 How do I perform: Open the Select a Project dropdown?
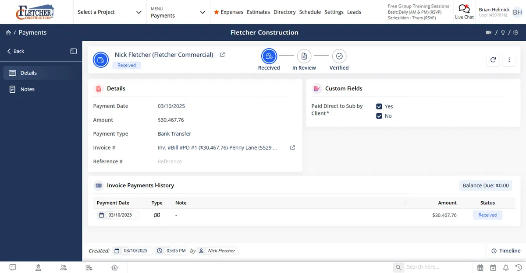point(110,12)
